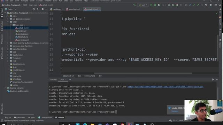The image size is (223, 125).
Task: Open Project panel settings gear
Action: 43,9
